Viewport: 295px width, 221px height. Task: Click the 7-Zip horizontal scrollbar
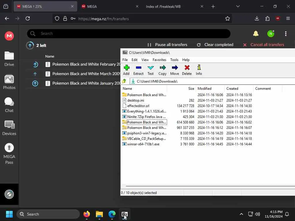(210, 186)
